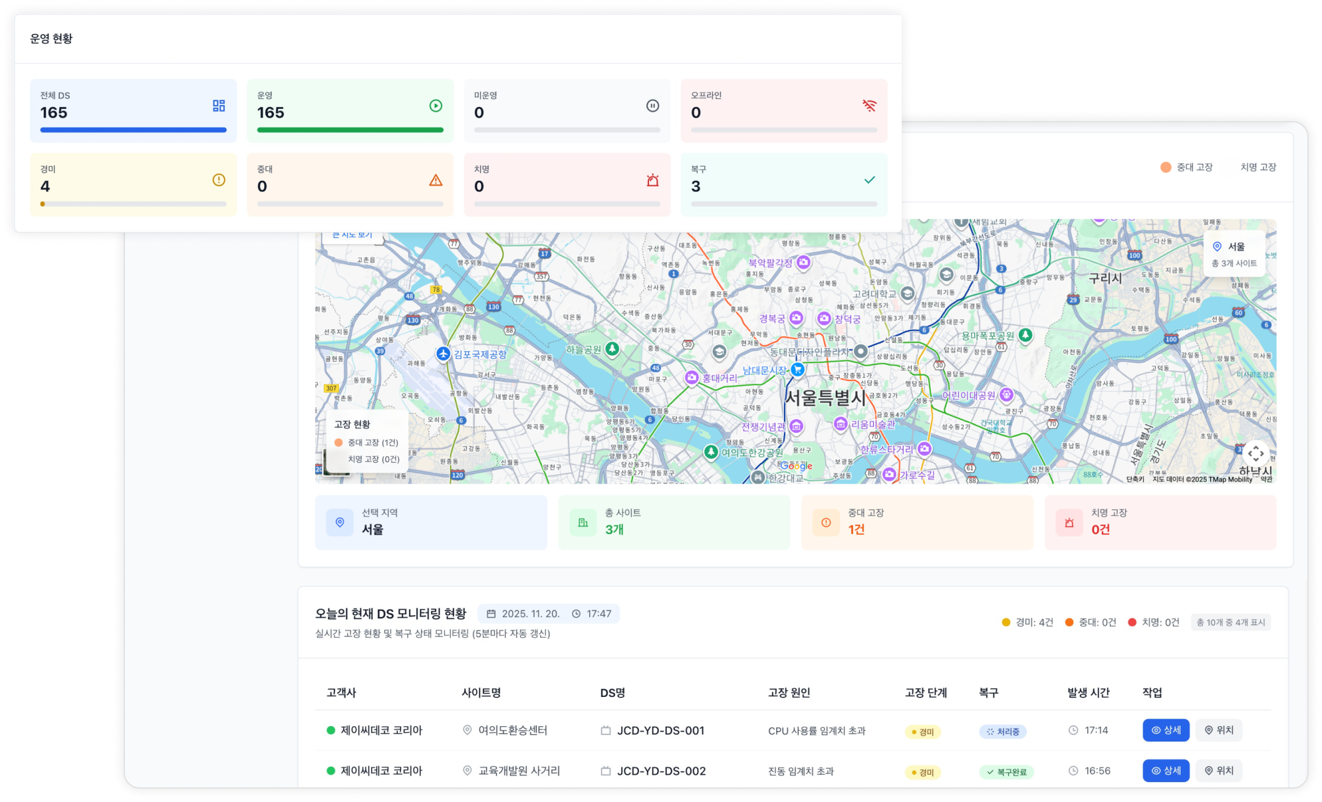This screenshot has width=1322, height=802.
Task: Click the wifi-off icon in 오프라인 card
Action: tap(869, 106)
